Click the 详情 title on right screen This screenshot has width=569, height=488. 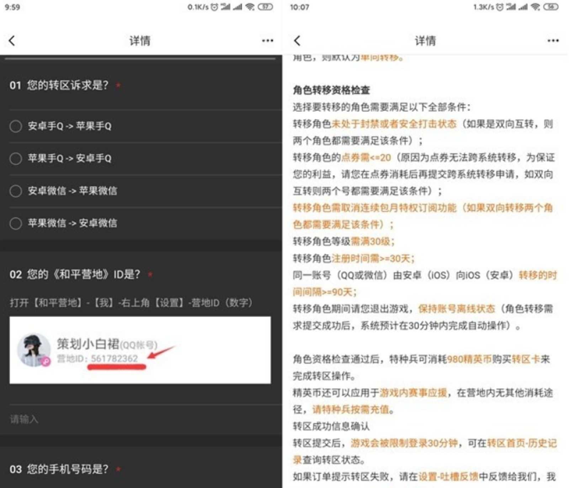(425, 40)
